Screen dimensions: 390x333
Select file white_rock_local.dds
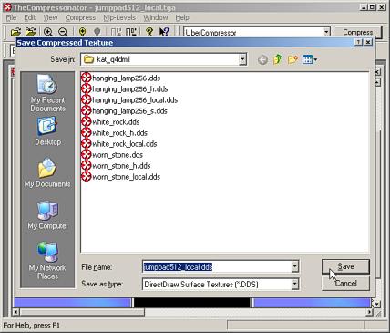coord(119,144)
